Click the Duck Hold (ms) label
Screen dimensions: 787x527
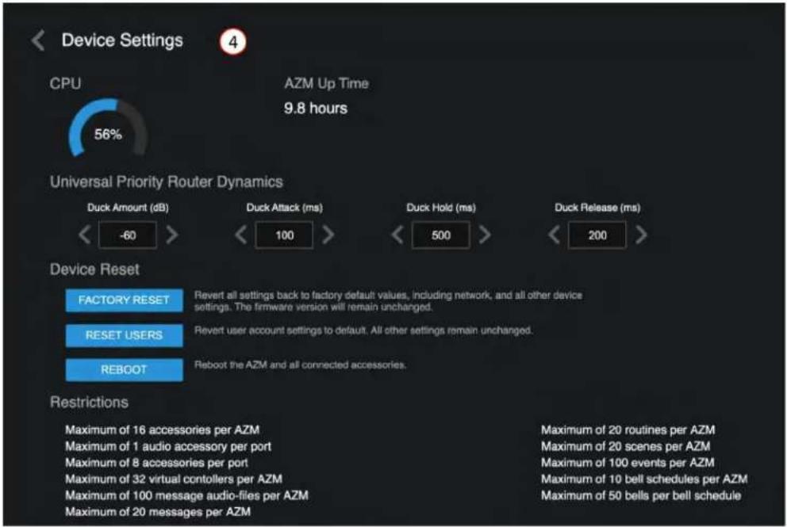pyautogui.click(x=441, y=208)
